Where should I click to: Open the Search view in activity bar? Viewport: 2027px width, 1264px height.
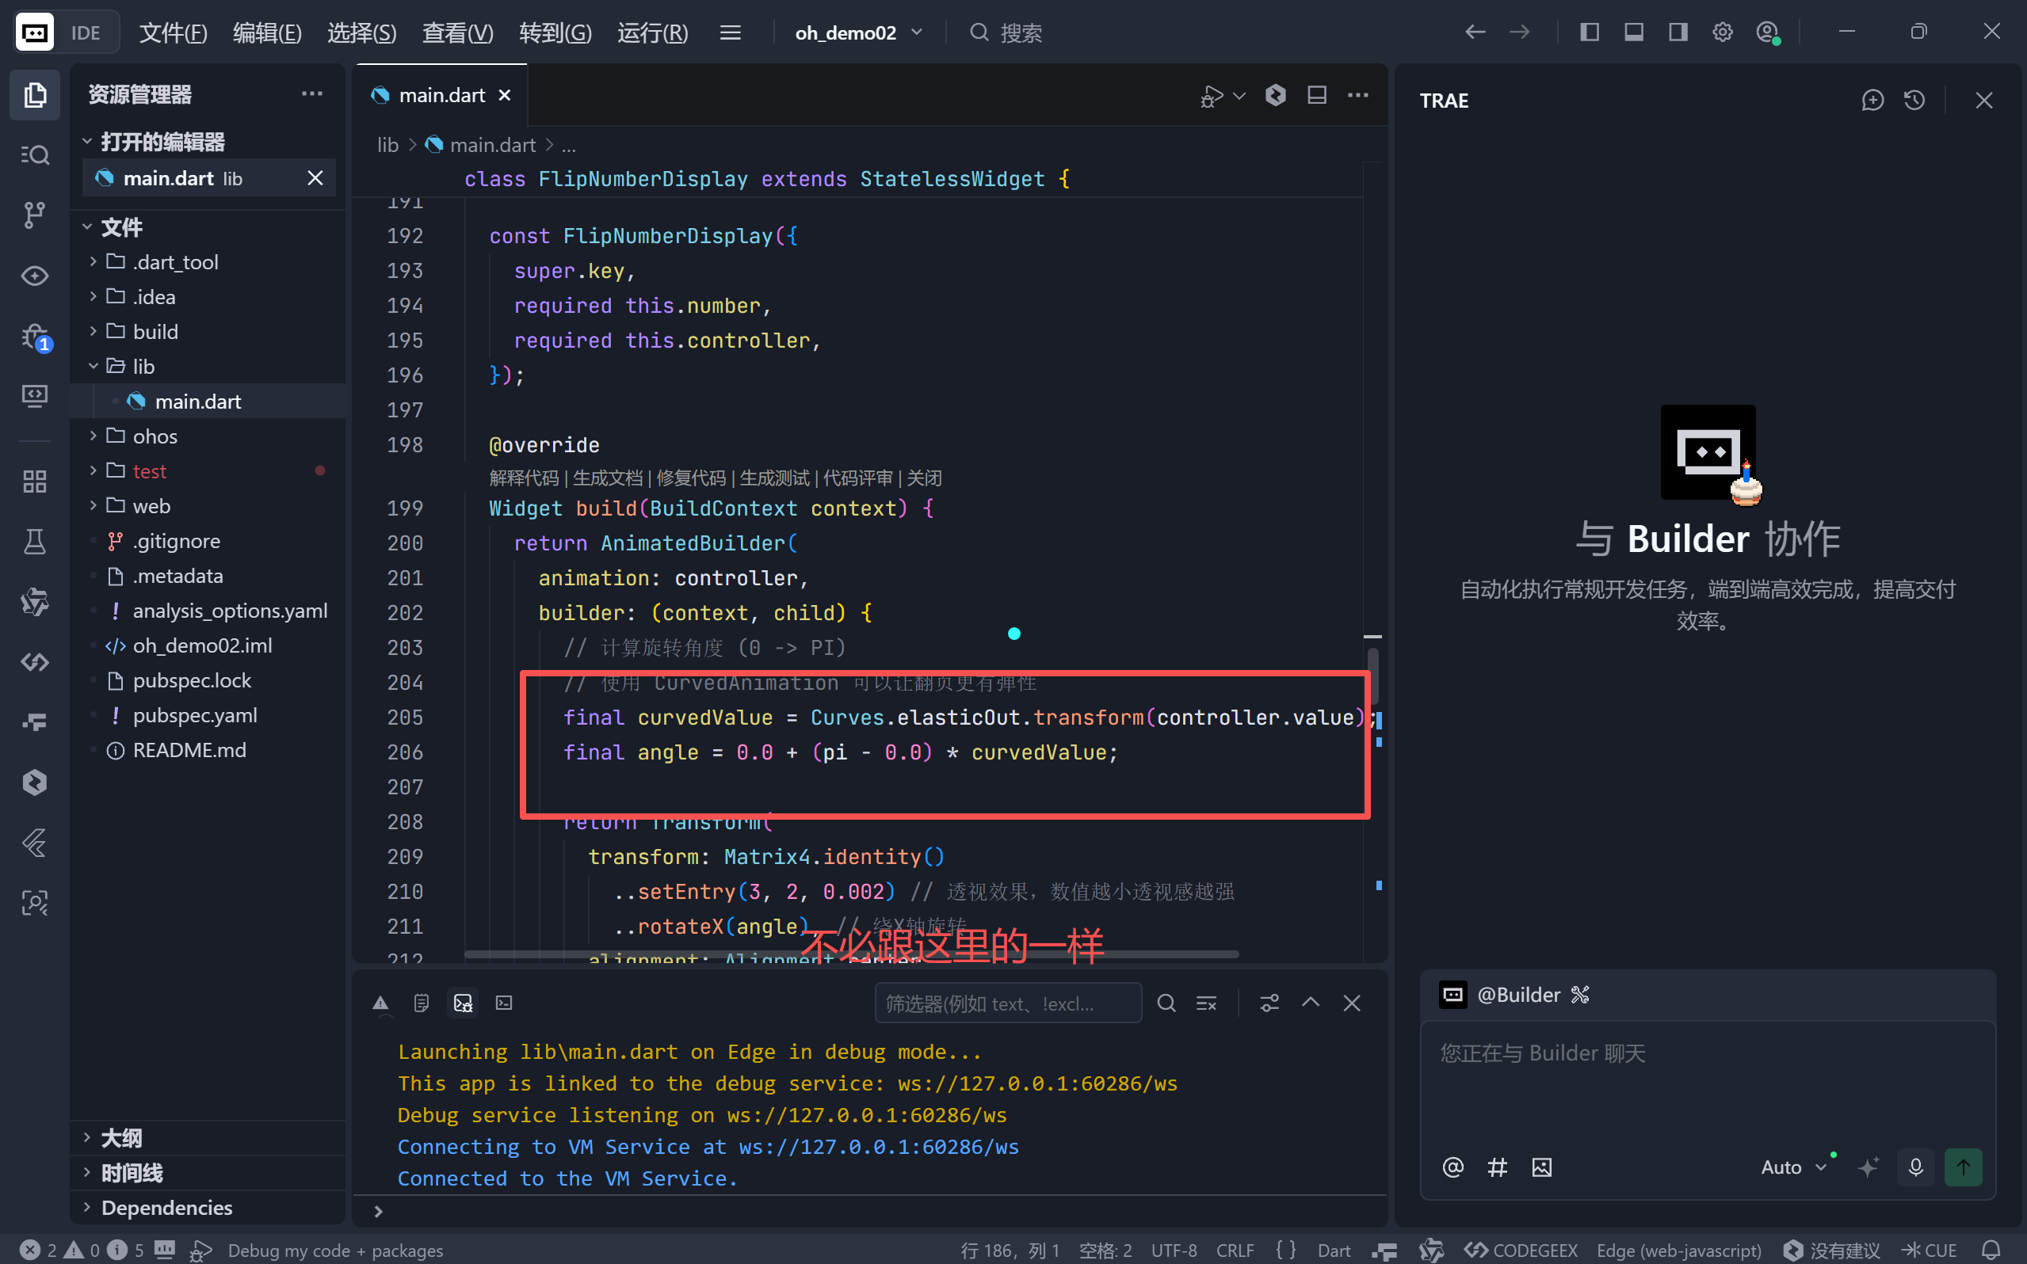[34, 155]
